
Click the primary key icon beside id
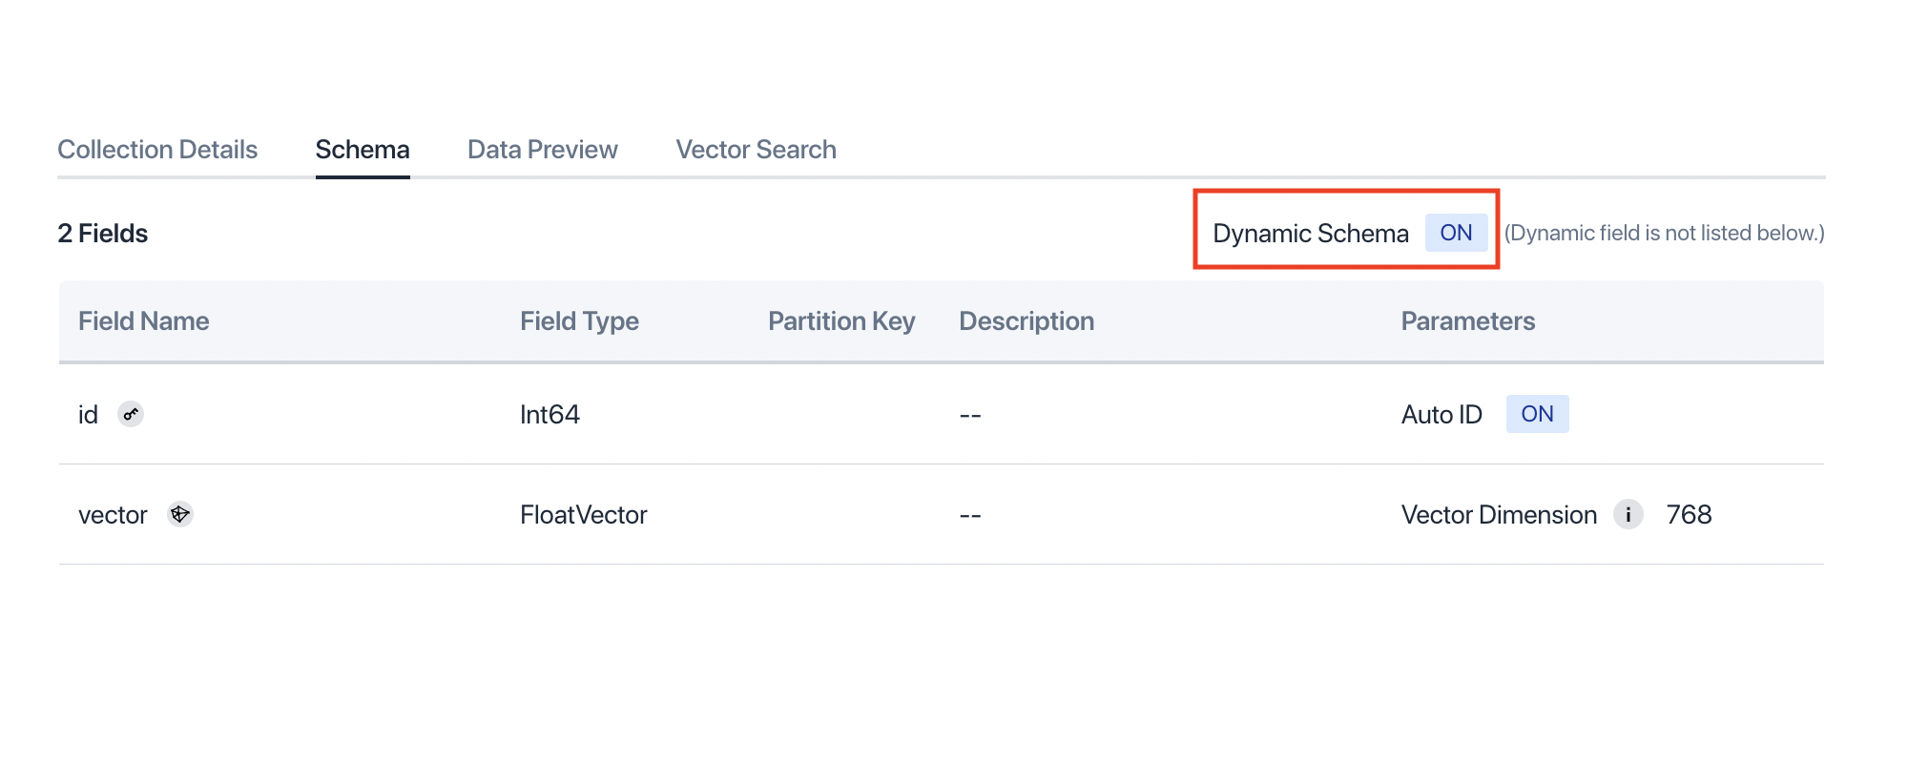click(x=131, y=414)
